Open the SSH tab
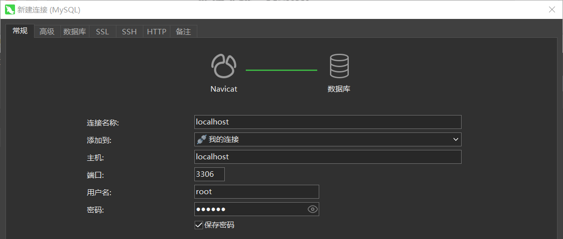Viewport: 563px width, 239px height. click(129, 31)
